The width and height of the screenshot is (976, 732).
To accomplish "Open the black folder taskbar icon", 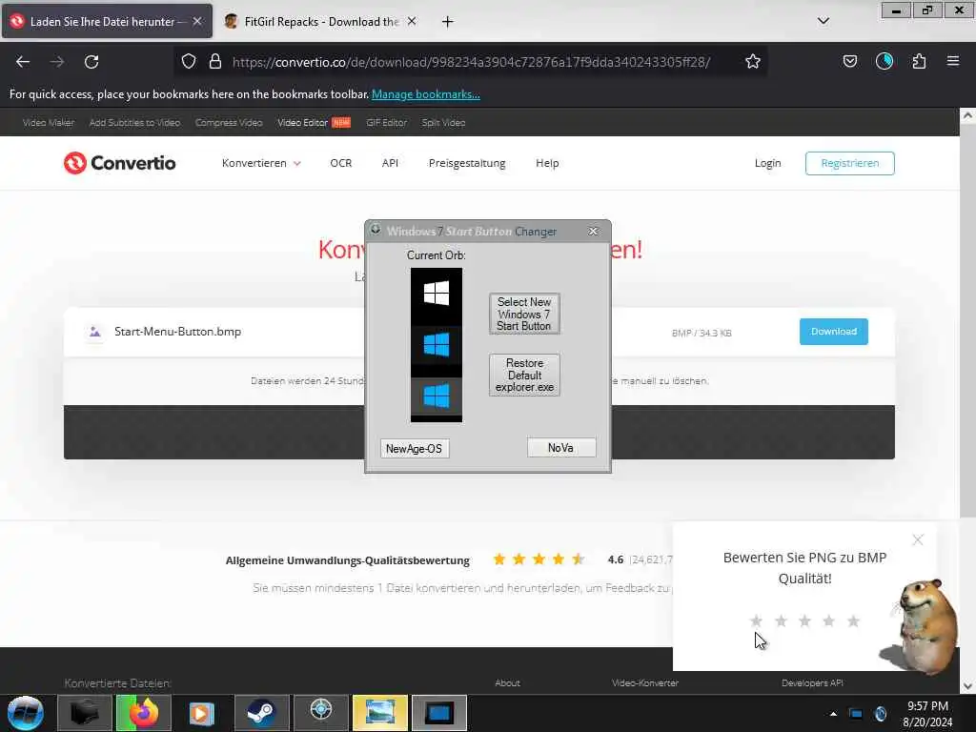I will click(84, 713).
